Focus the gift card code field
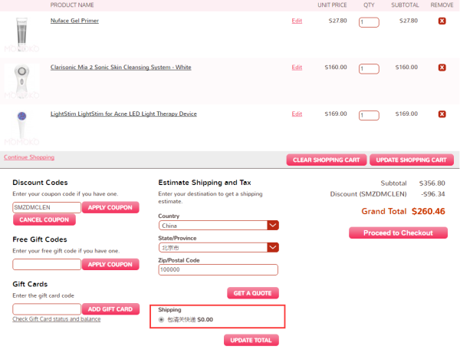The width and height of the screenshot is (460, 353). click(x=47, y=309)
